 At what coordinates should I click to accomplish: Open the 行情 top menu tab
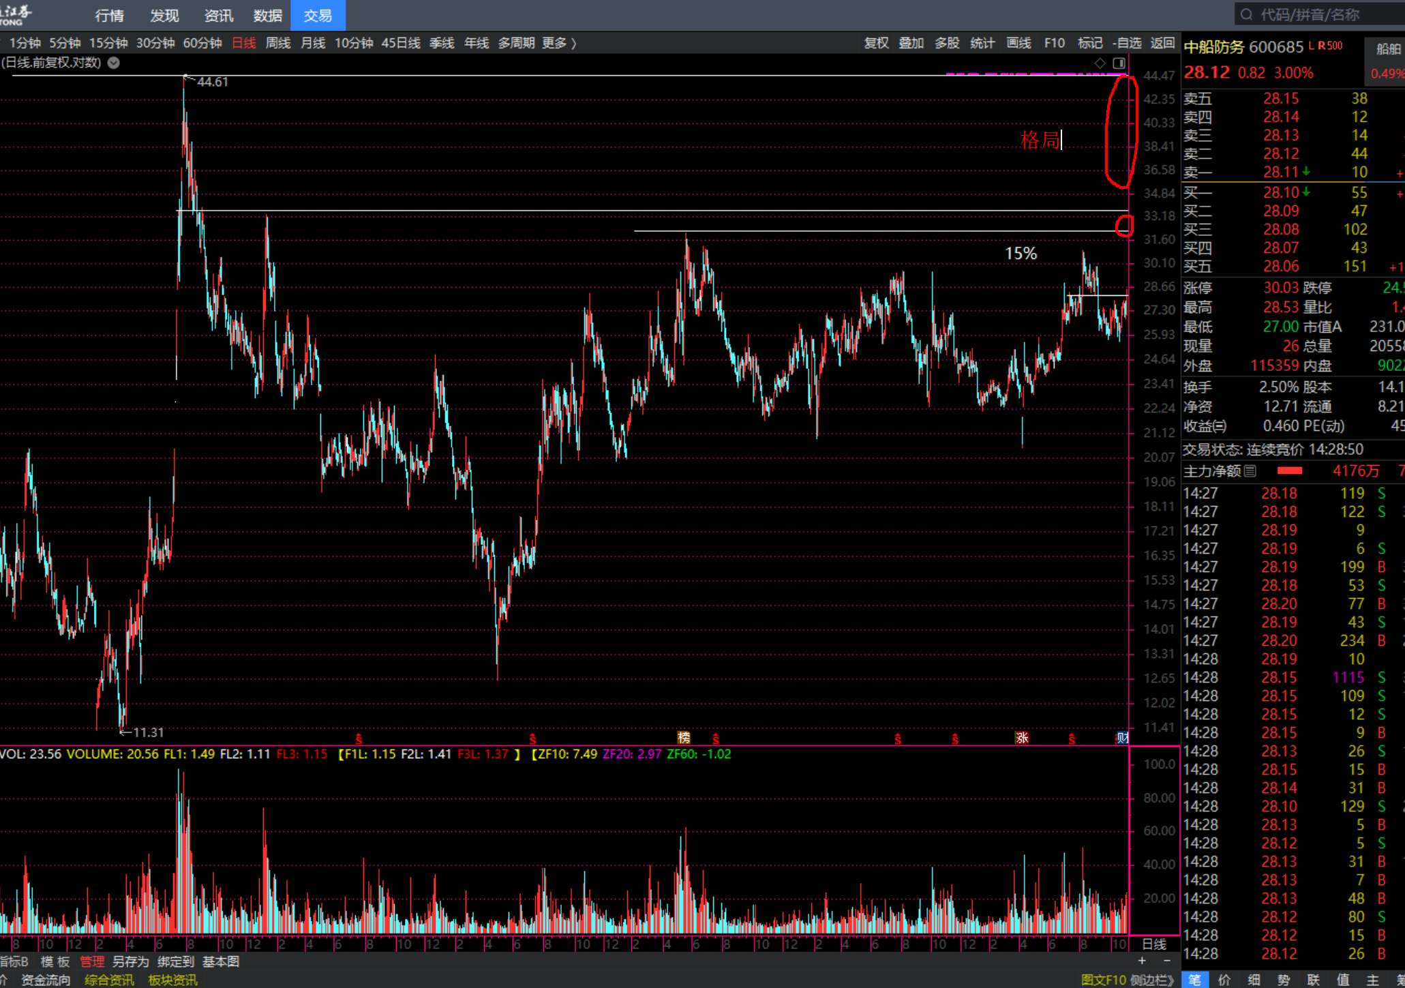coord(109,15)
